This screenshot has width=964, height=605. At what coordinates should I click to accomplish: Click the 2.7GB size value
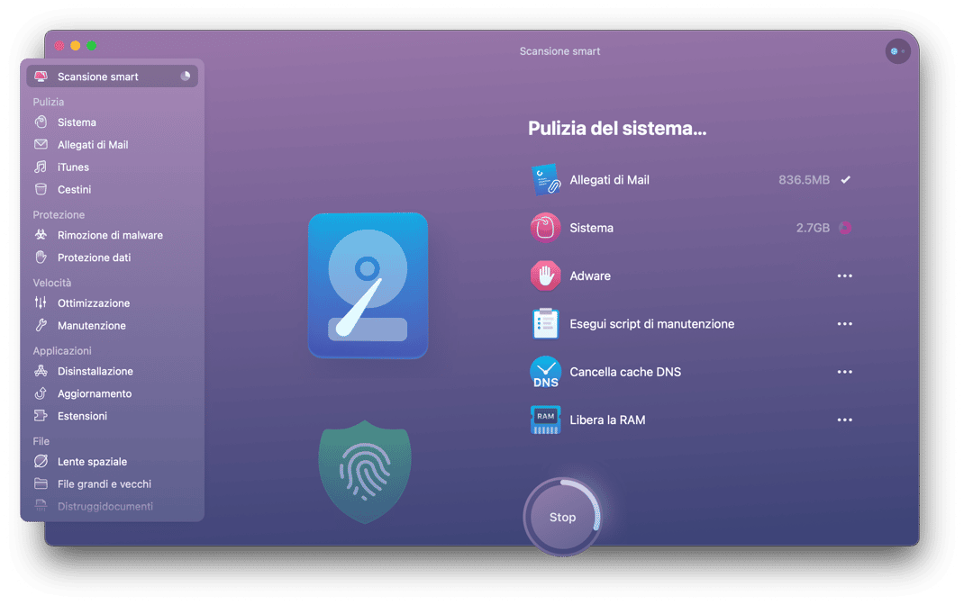(x=813, y=228)
